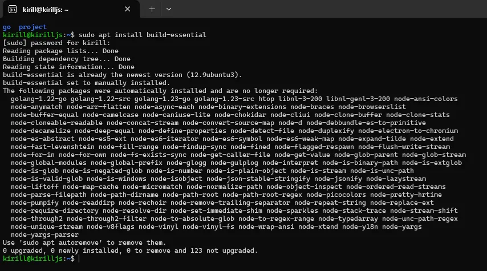This screenshot has width=487, height=271.
Task: Click the blue 'go' directory name
Action: (7, 27)
